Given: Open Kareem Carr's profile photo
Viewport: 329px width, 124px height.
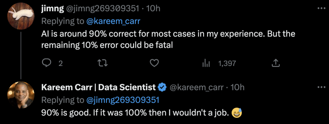Looking at the screenshot, I should click(x=20, y=95).
